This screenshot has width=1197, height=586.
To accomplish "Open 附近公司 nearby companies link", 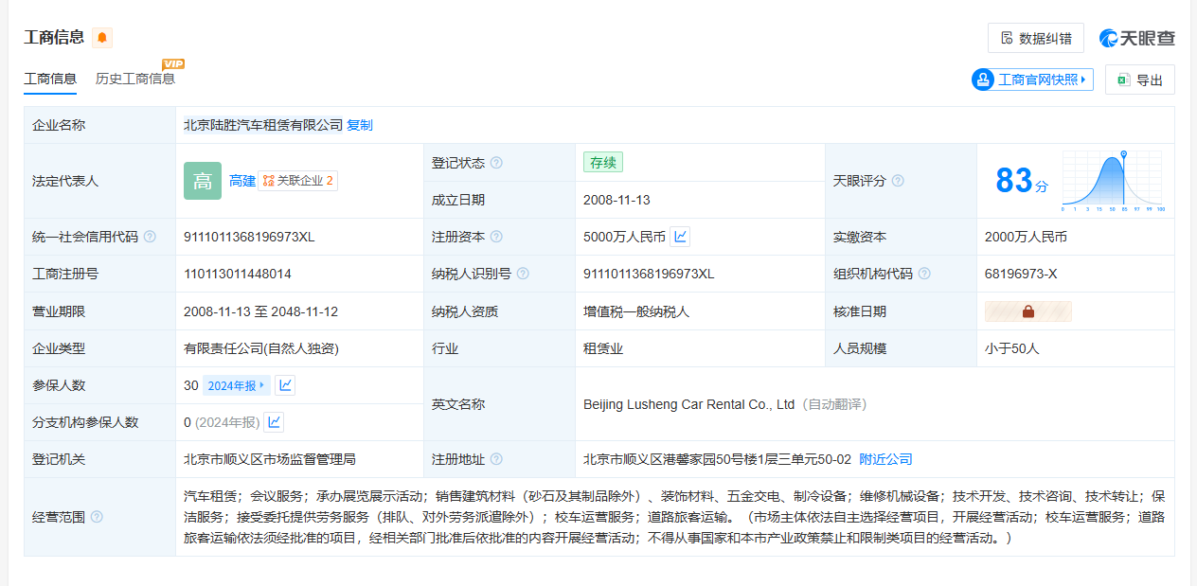I will point(885,459).
